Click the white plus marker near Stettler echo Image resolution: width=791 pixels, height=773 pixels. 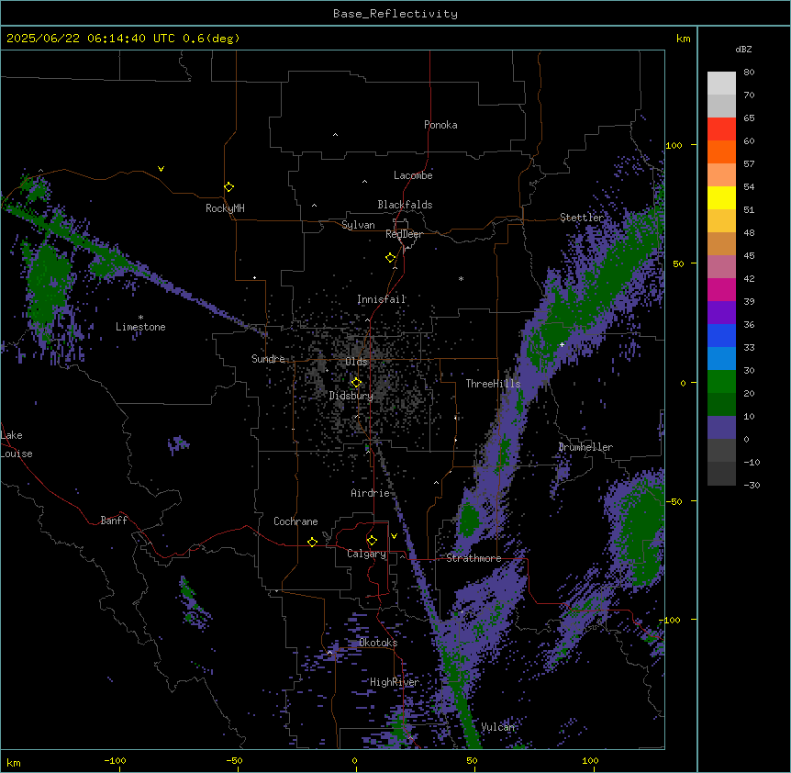click(x=562, y=344)
